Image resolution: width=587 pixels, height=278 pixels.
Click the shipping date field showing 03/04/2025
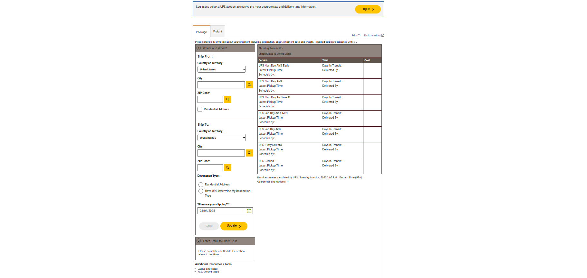click(221, 211)
